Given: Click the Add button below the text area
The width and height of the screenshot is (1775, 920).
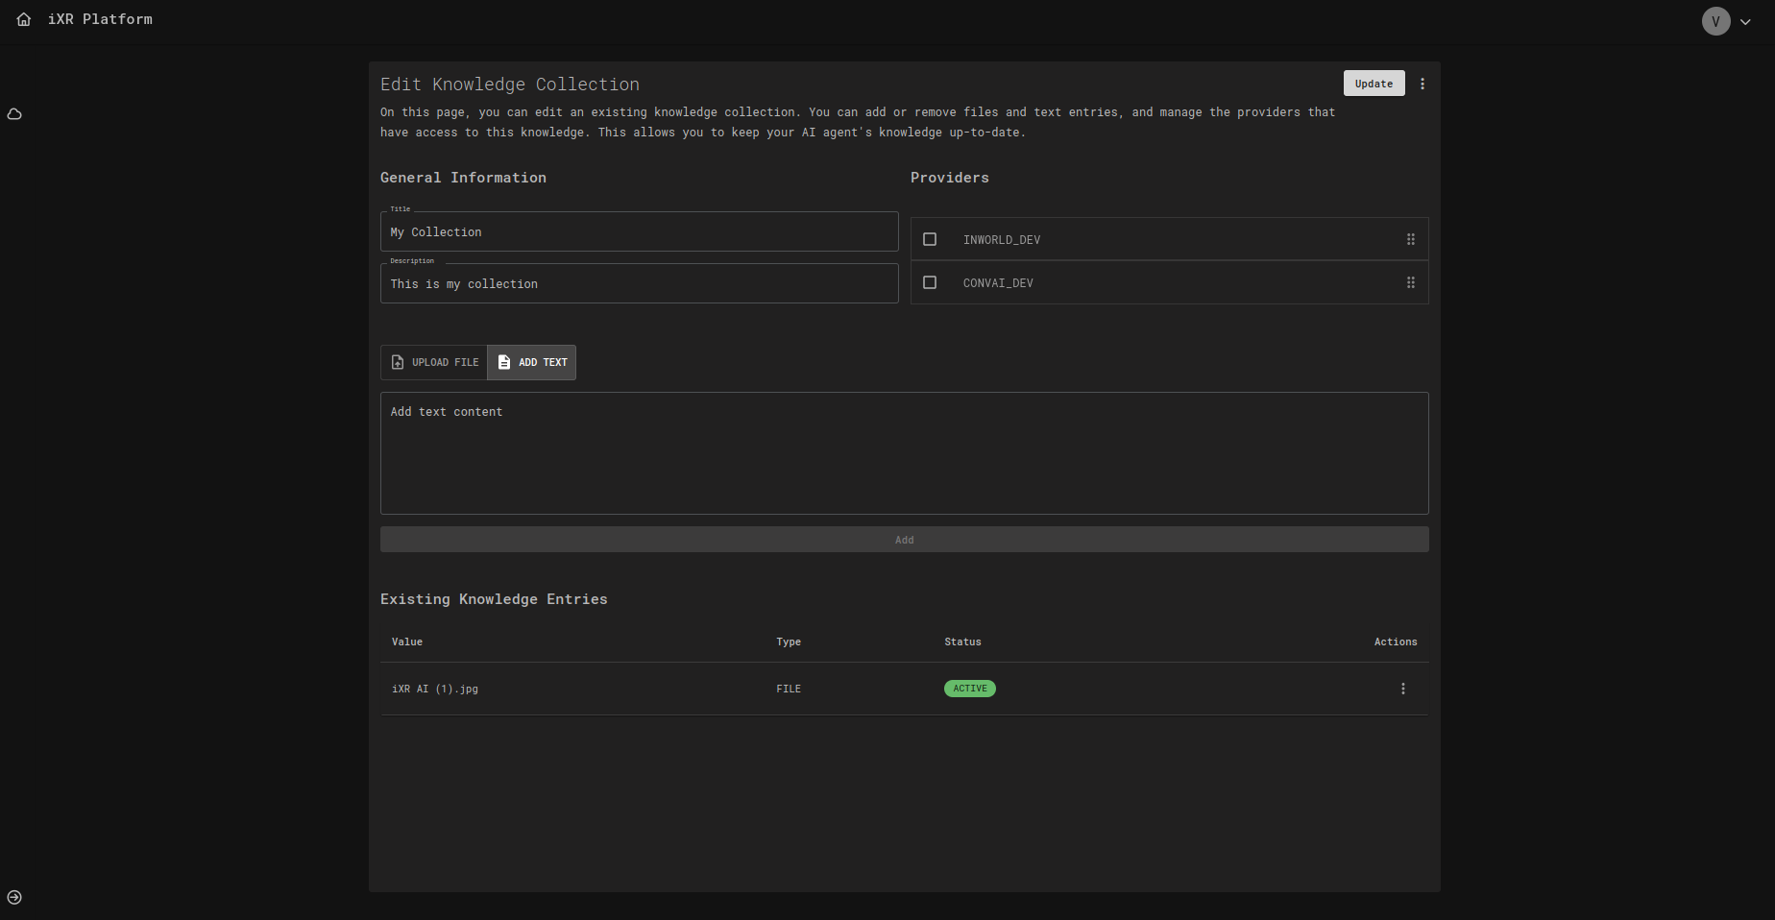Looking at the screenshot, I should tap(904, 540).
